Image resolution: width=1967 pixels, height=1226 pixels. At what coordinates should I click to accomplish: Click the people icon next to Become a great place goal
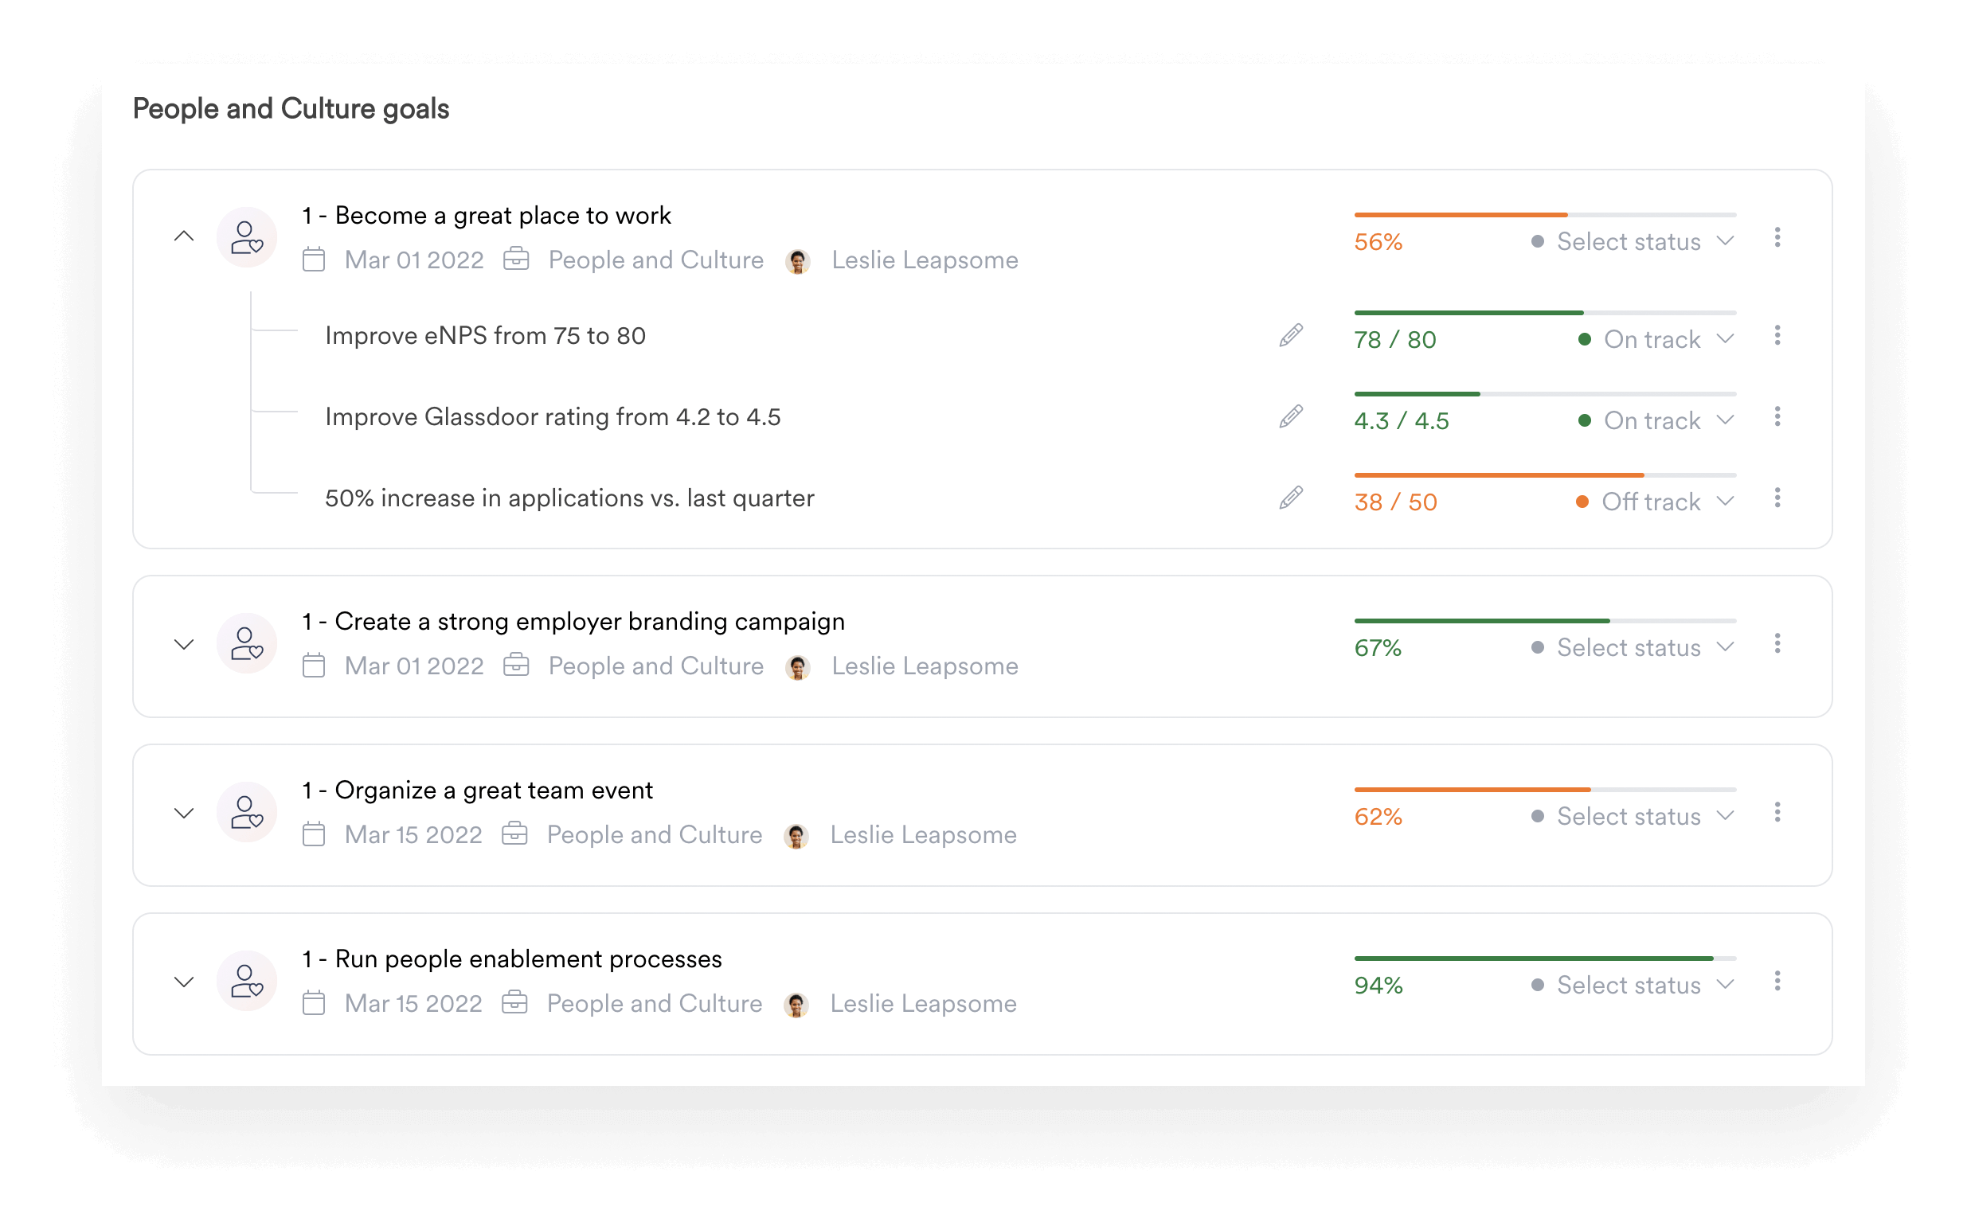[248, 236]
